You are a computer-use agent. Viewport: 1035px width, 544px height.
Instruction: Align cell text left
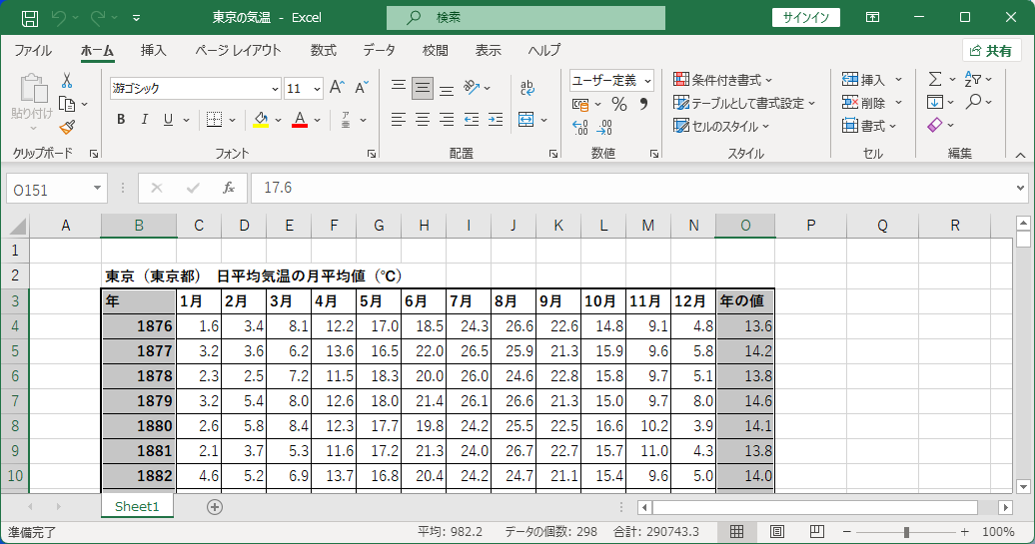(x=398, y=120)
